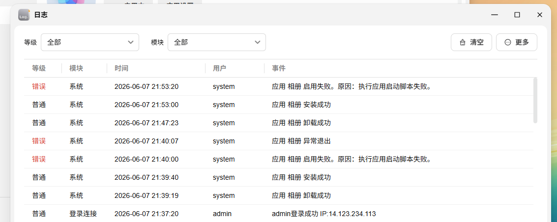
Task: Open the 模块 filter dropdown
Action: point(217,42)
